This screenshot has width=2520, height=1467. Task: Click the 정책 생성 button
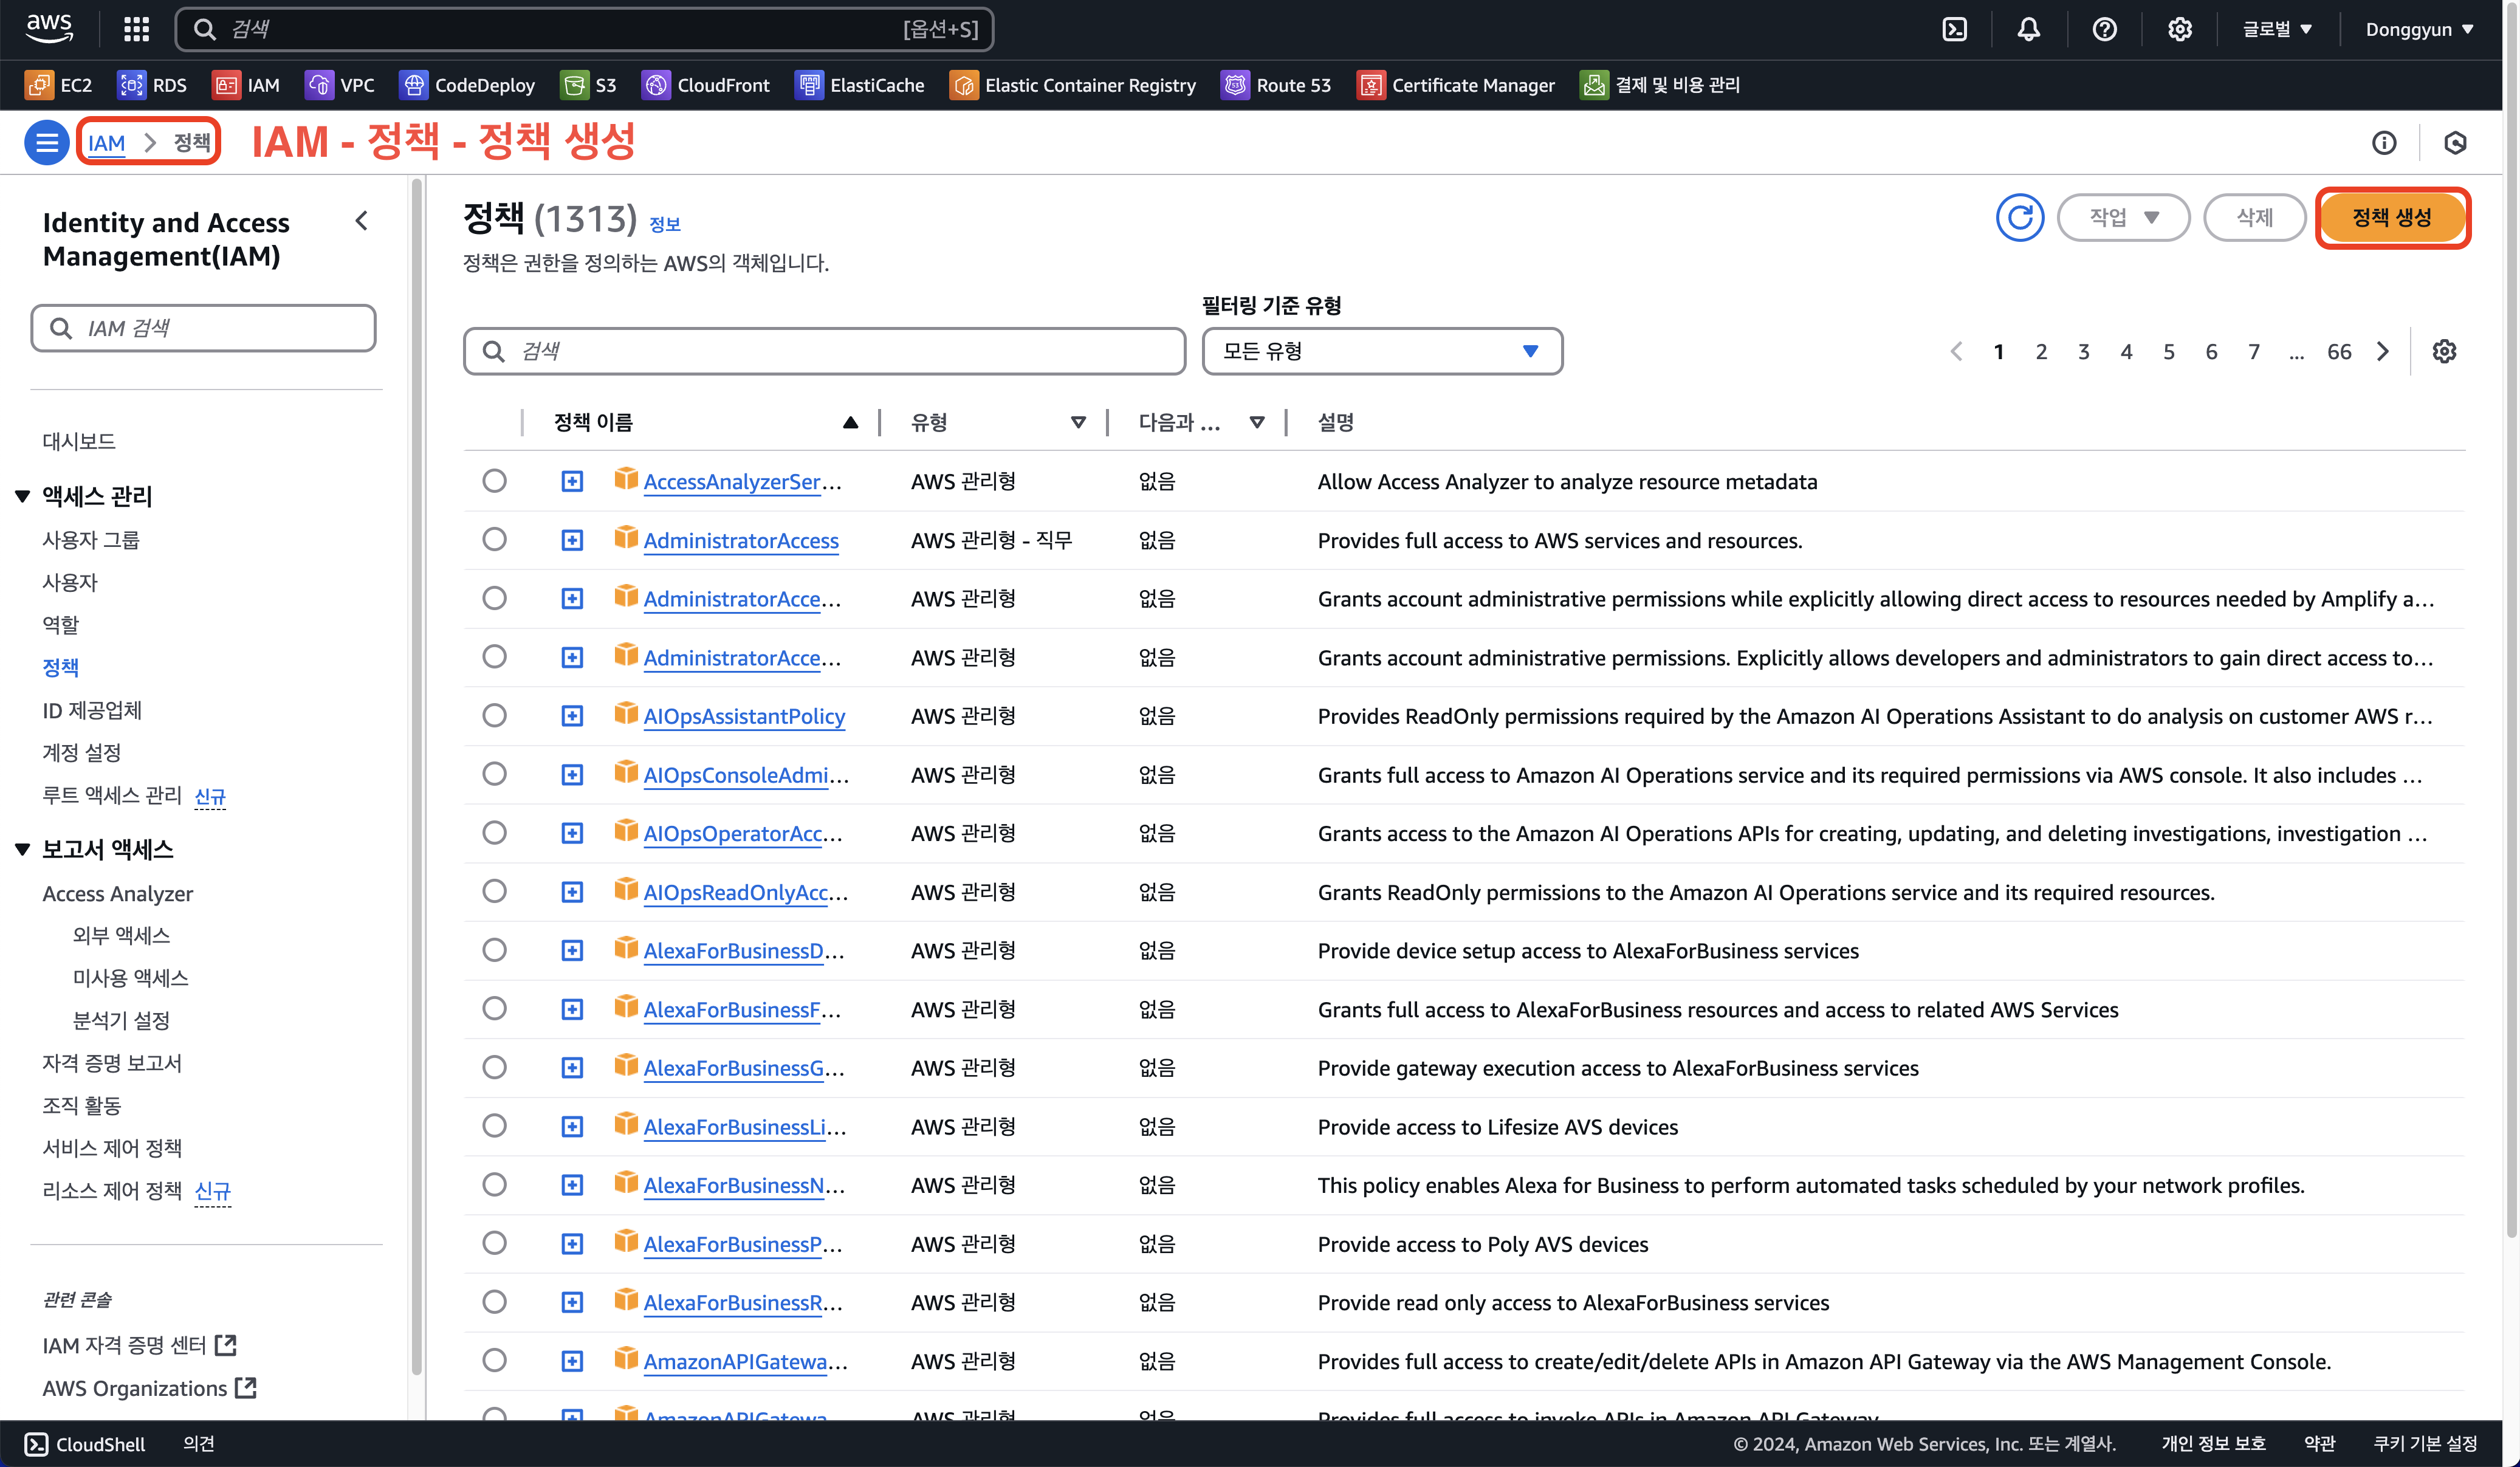[2391, 217]
